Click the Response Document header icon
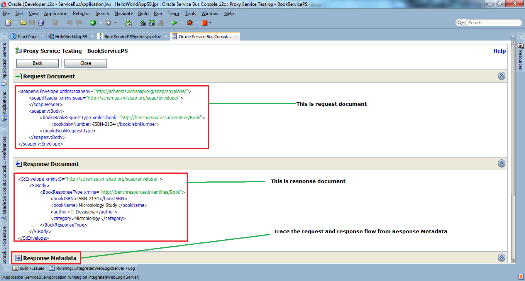525x281 pixels. click(18, 164)
